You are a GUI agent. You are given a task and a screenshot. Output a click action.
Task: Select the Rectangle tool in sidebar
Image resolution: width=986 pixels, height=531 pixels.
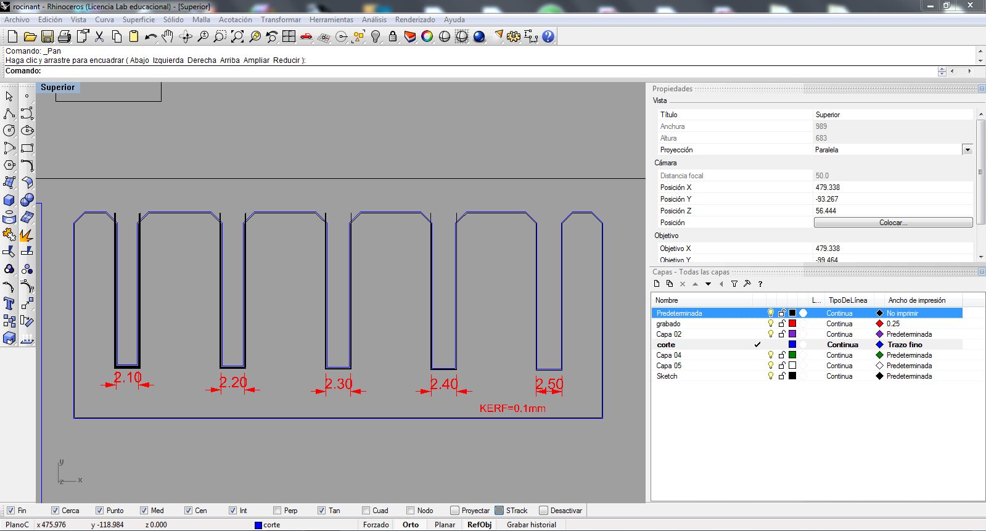(27, 148)
